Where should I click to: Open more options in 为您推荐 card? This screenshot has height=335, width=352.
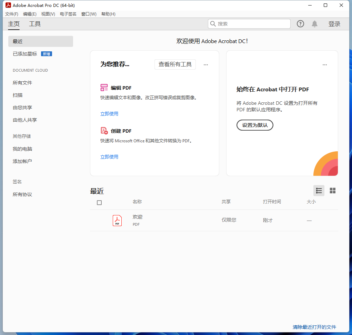205,64
